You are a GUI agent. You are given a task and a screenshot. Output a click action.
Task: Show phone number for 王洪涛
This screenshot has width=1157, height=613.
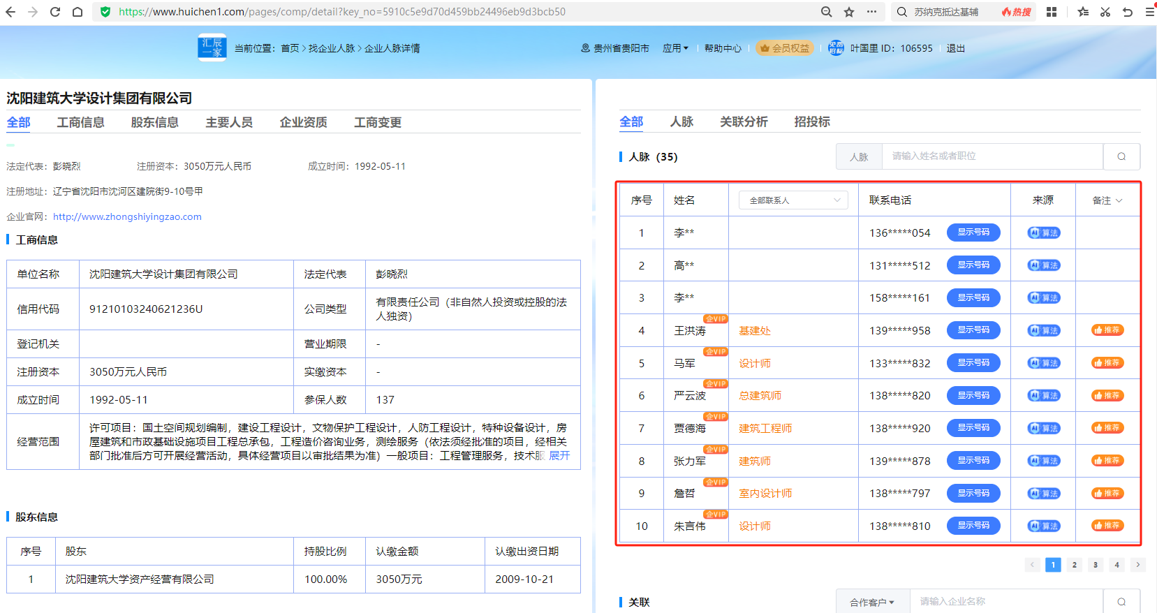(x=973, y=330)
